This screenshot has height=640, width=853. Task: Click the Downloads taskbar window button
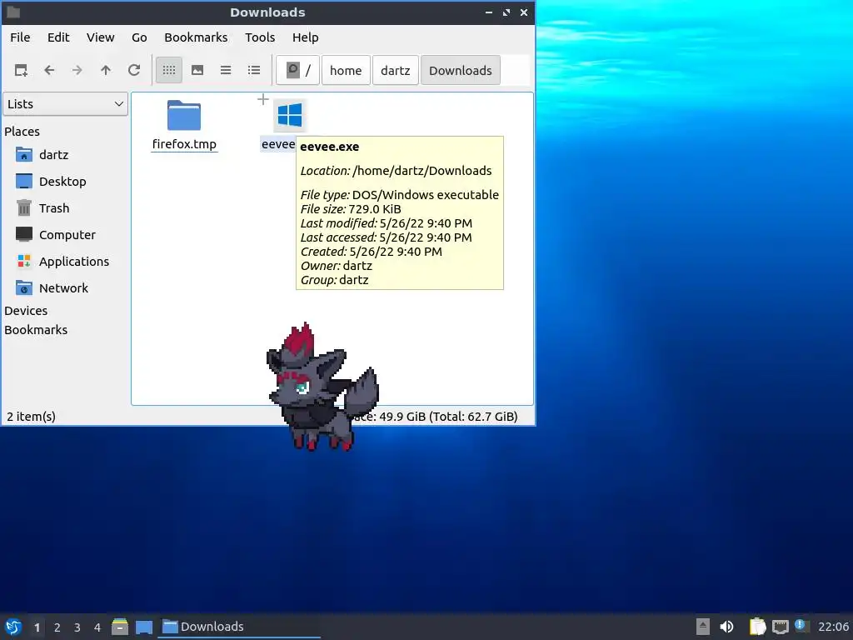[239, 627]
